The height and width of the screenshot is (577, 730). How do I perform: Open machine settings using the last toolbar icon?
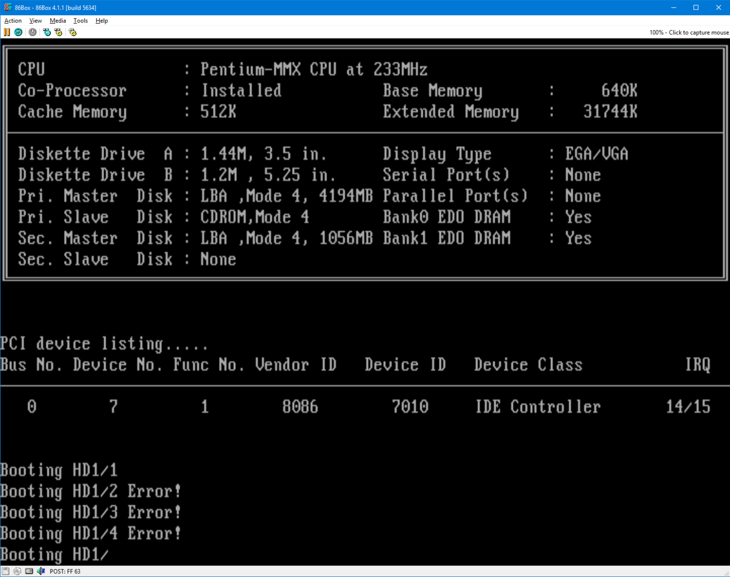(72, 32)
